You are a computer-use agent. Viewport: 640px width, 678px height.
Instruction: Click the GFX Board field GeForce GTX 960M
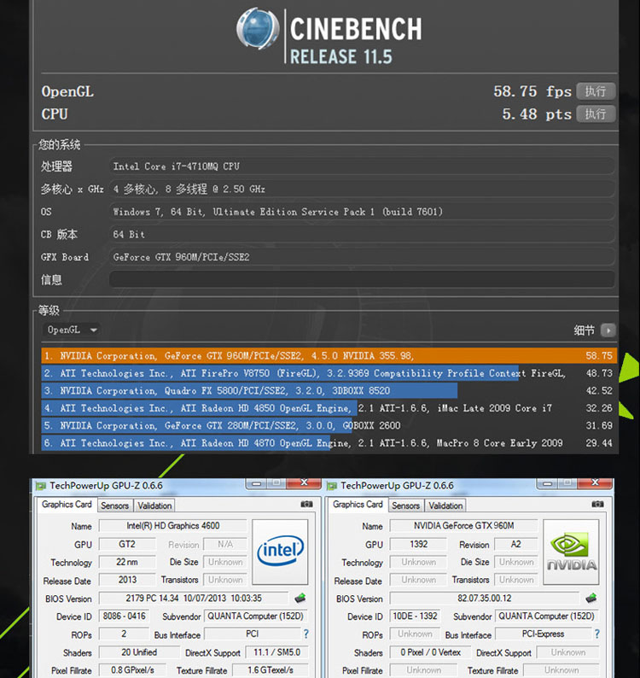[x=362, y=257]
